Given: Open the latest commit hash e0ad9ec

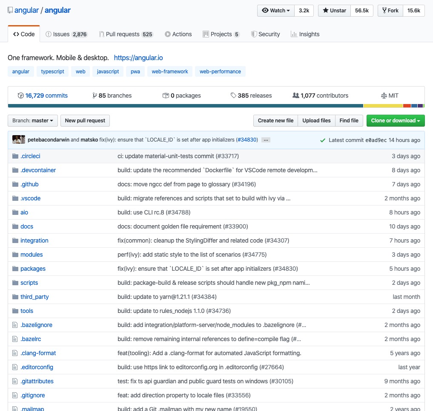Looking at the screenshot, I should (x=376, y=140).
